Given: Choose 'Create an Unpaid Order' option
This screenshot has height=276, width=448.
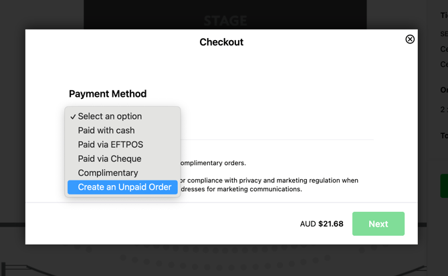Looking at the screenshot, I should [124, 187].
